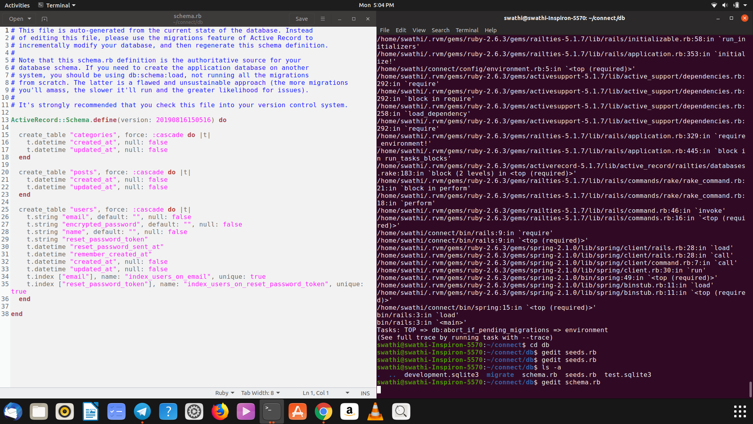Click the new document tab icon in gedit

(x=44, y=19)
